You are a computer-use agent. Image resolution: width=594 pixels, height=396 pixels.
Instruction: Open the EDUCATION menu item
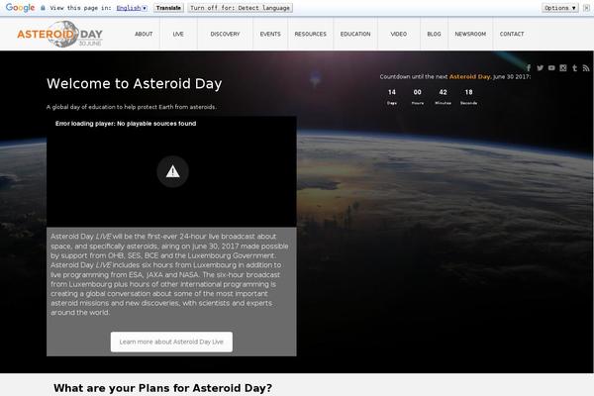355,34
